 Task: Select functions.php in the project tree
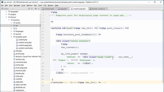pyautogui.click(x=21, y=71)
